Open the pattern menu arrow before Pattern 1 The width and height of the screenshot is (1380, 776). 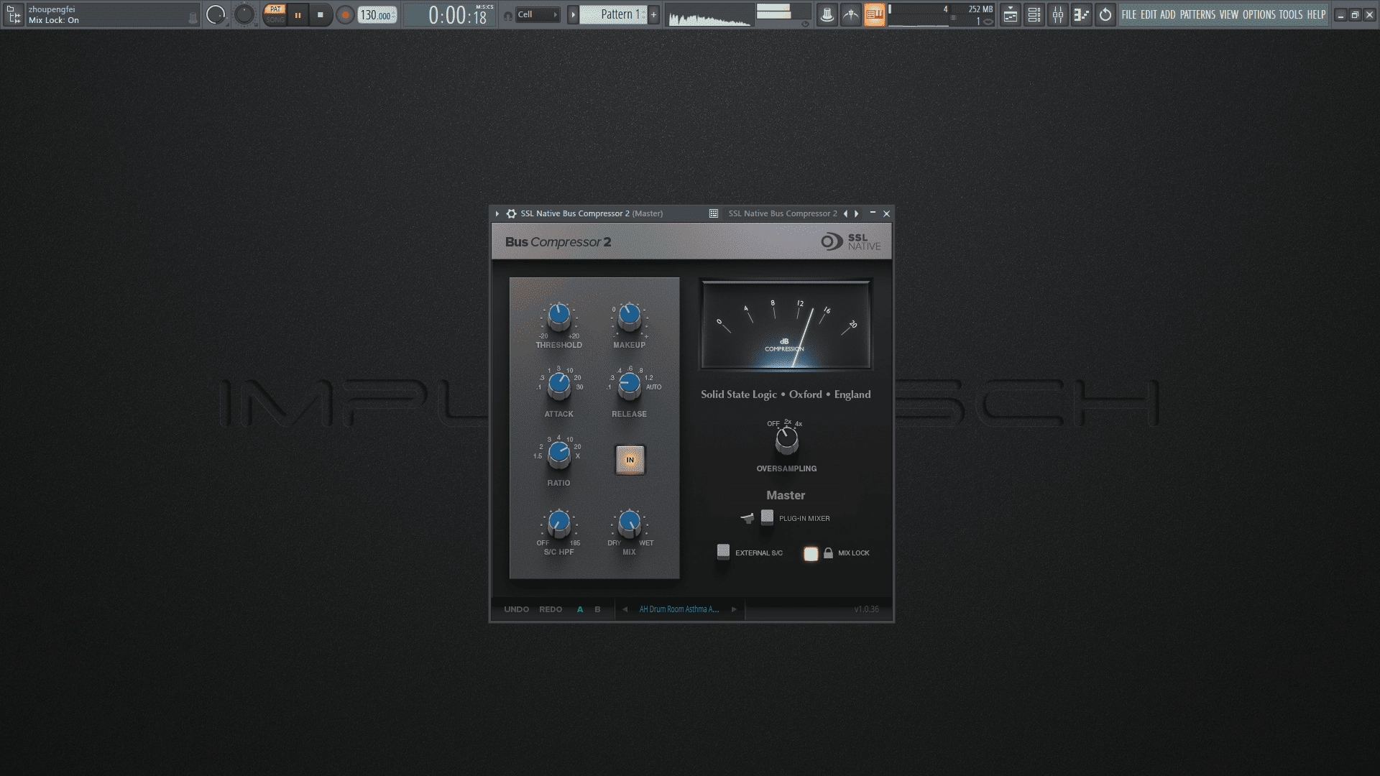(573, 14)
